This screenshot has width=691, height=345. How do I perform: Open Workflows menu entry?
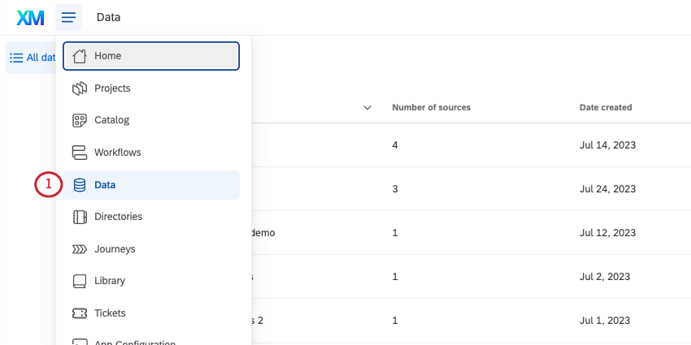117,153
